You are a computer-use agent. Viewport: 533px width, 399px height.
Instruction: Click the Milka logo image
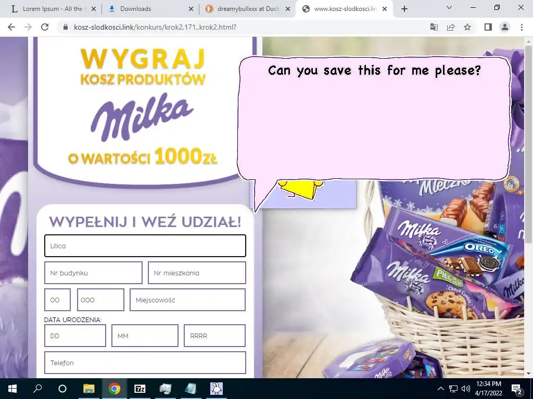[142, 117]
